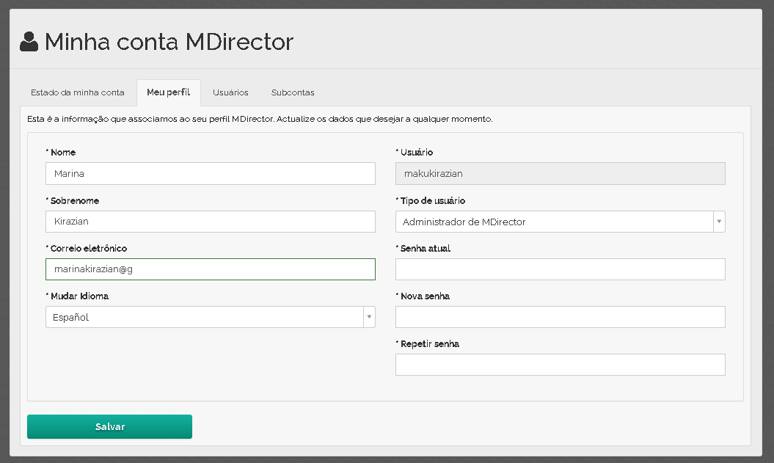Screen dimensions: 774x463
Task: Open the Mudar idioma language dropdown
Action: pyautogui.click(x=210, y=317)
